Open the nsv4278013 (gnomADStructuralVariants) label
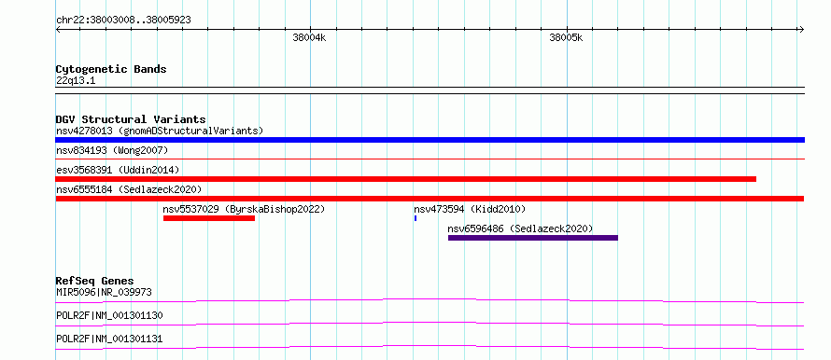The image size is (831, 360). (x=160, y=131)
